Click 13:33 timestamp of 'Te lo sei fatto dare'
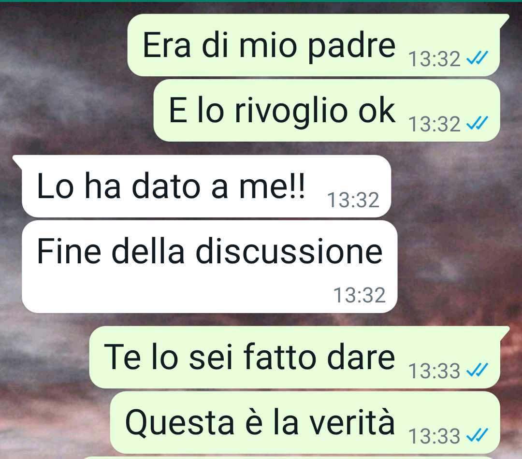The width and height of the screenshot is (522, 459). (435, 371)
